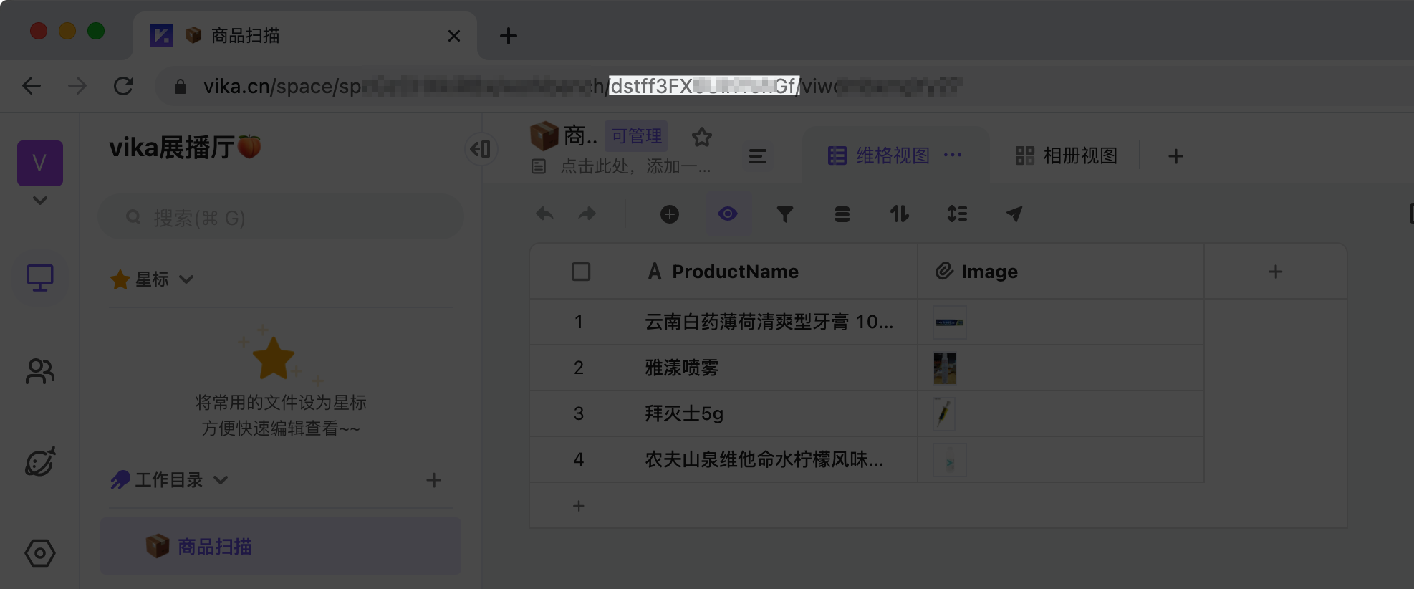Open the toothpaste image thumbnail in row 1
The image size is (1414, 589).
pyautogui.click(x=950, y=322)
